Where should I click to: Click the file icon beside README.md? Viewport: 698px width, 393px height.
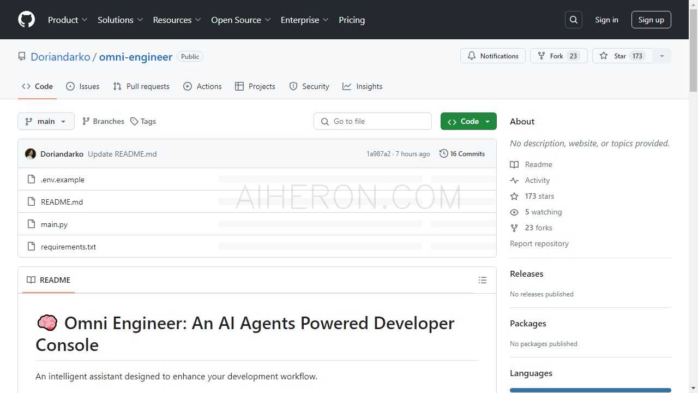tap(31, 201)
